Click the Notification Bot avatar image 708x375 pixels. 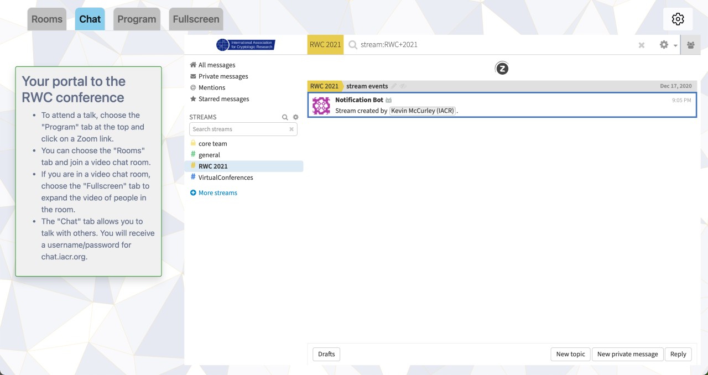(x=321, y=106)
